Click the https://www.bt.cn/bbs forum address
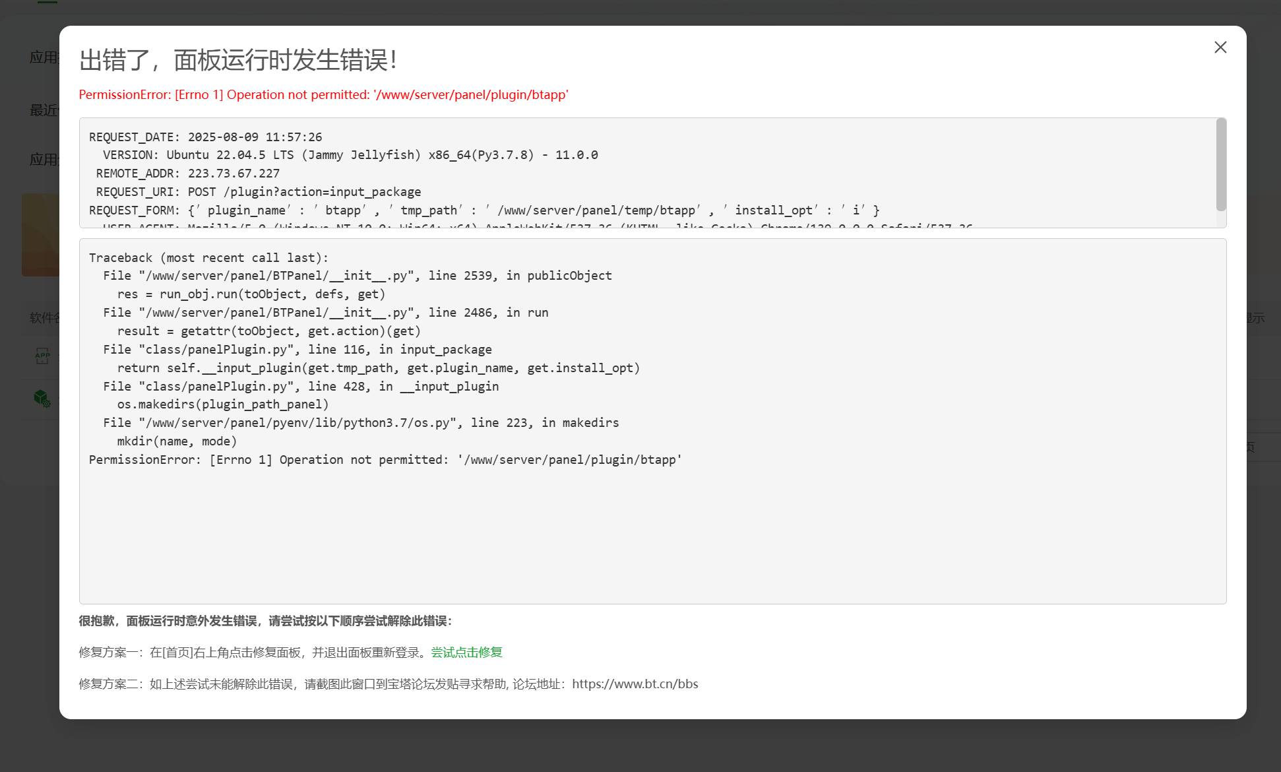1281x772 pixels. [635, 684]
